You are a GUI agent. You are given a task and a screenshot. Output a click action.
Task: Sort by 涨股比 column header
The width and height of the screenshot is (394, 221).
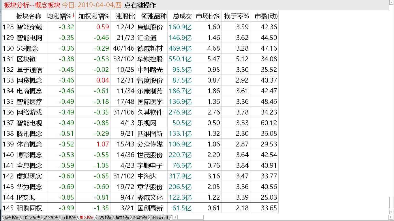[125, 16]
